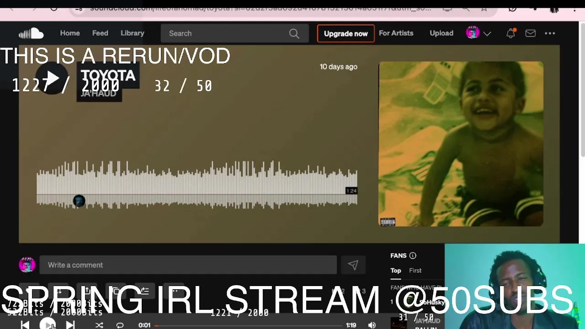
Task: Click the 0:01 elapsed time
Action: coord(144,325)
